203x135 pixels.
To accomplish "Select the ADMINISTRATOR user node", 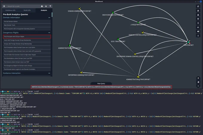I will (70, 46).
